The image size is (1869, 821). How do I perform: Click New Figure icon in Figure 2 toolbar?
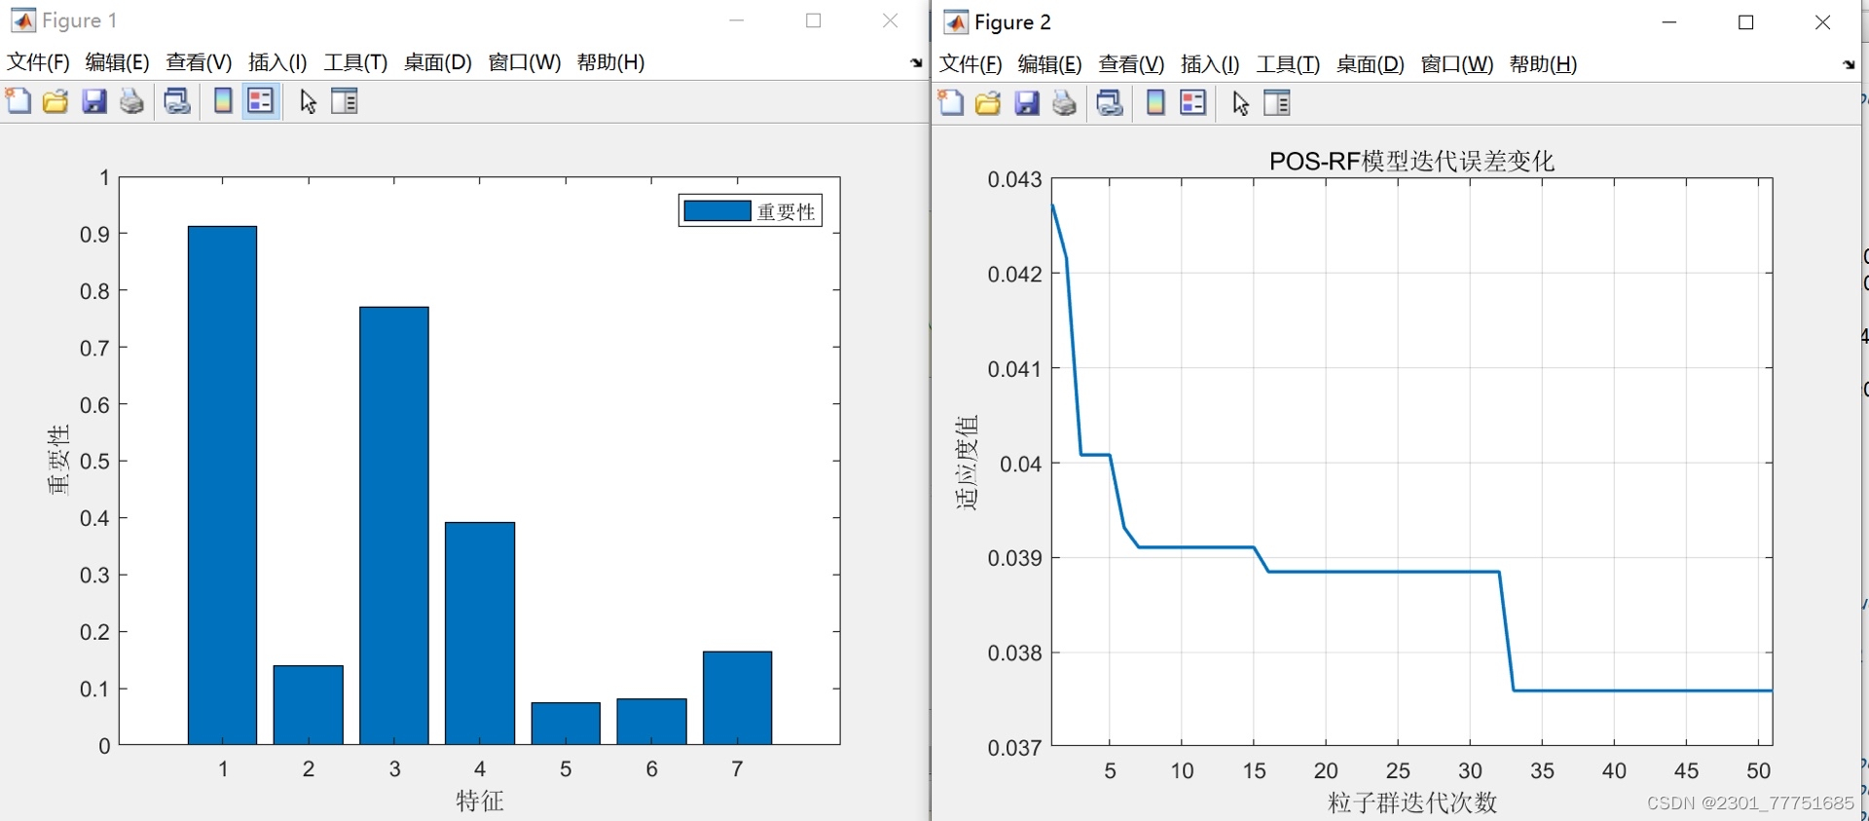click(951, 103)
